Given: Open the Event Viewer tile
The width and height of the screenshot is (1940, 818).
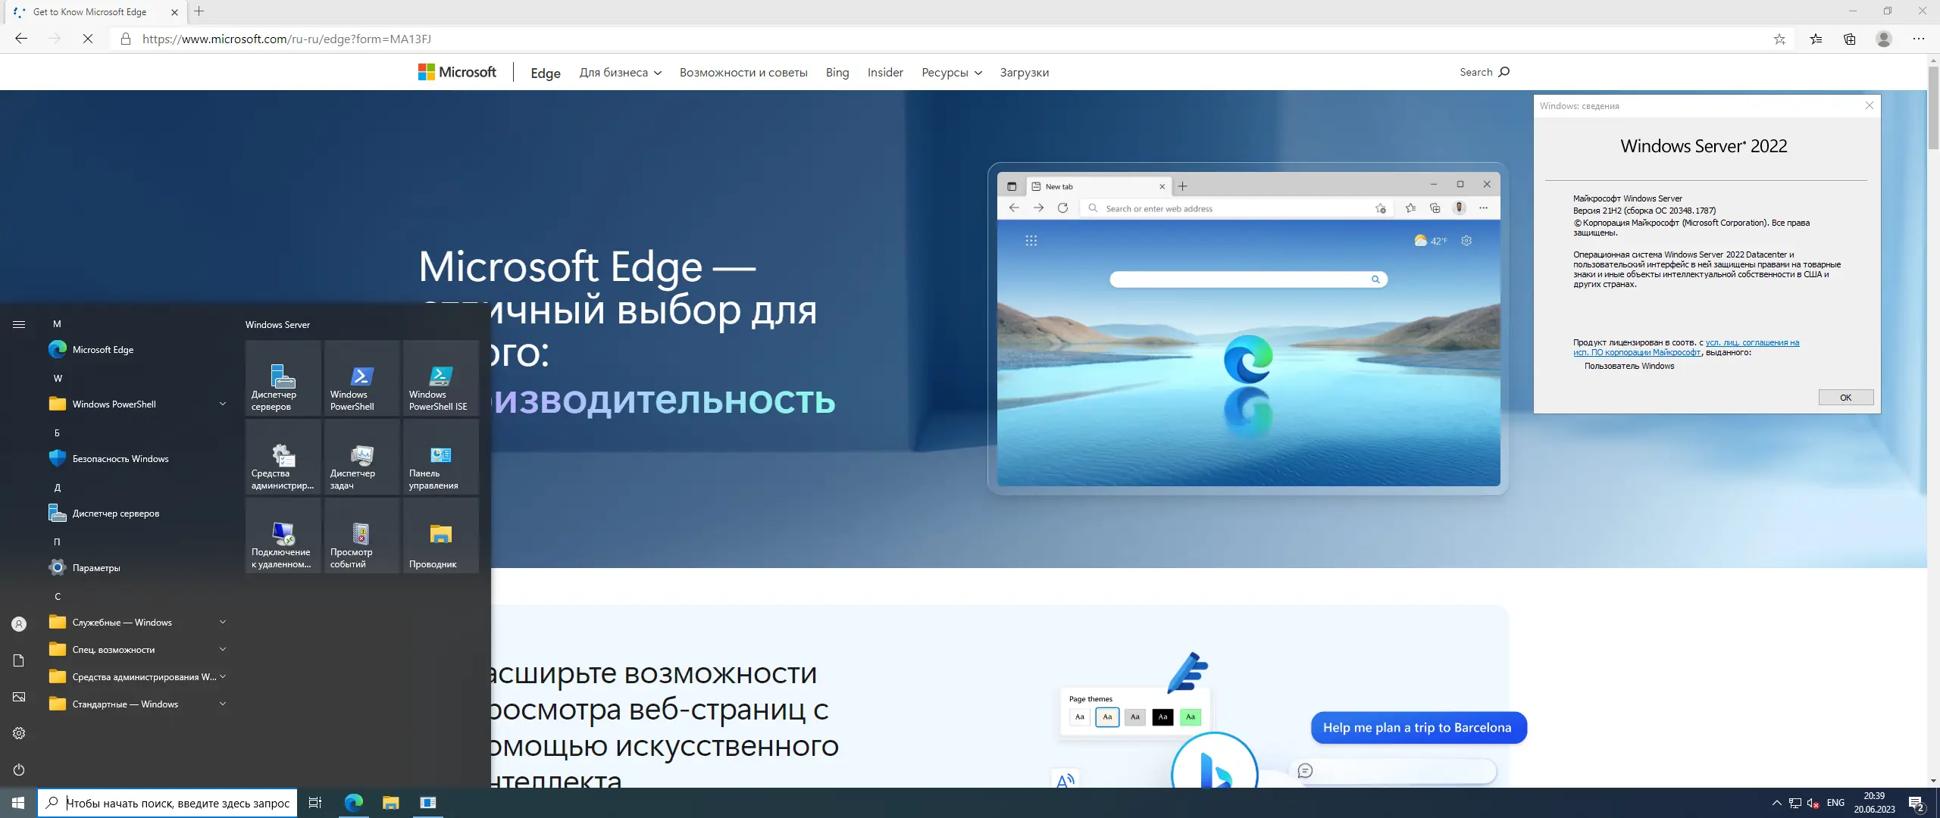Looking at the screenshot, I should 361,536.
